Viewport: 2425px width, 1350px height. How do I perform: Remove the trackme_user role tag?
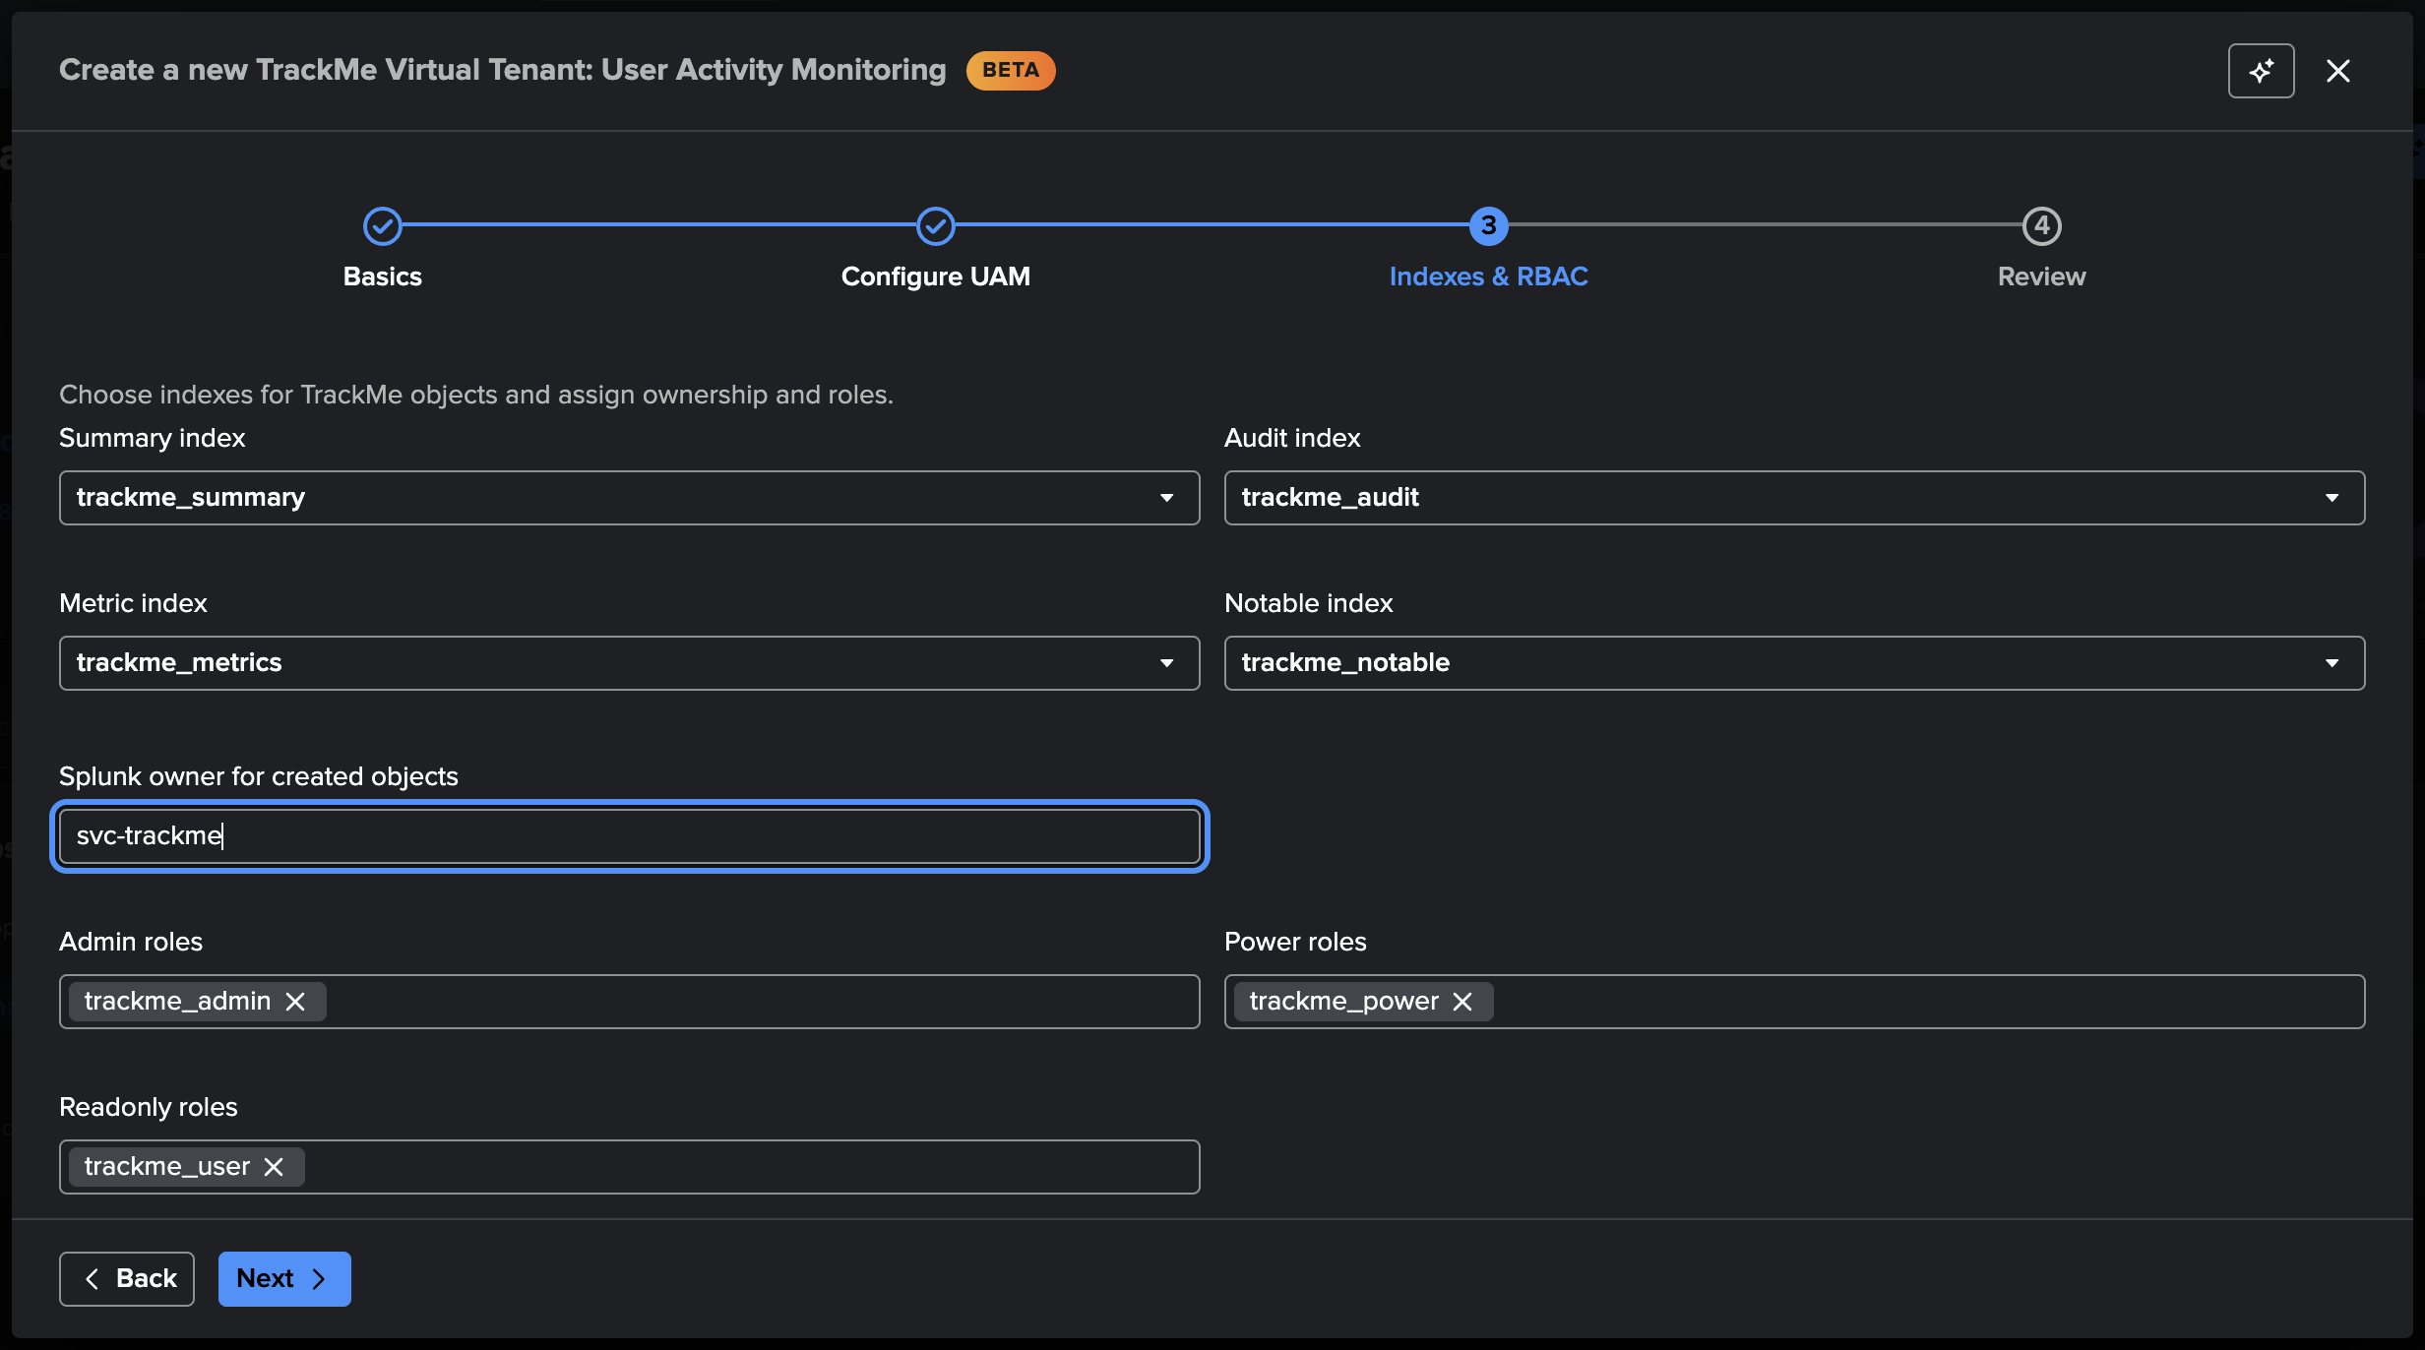click(274, 1167)
